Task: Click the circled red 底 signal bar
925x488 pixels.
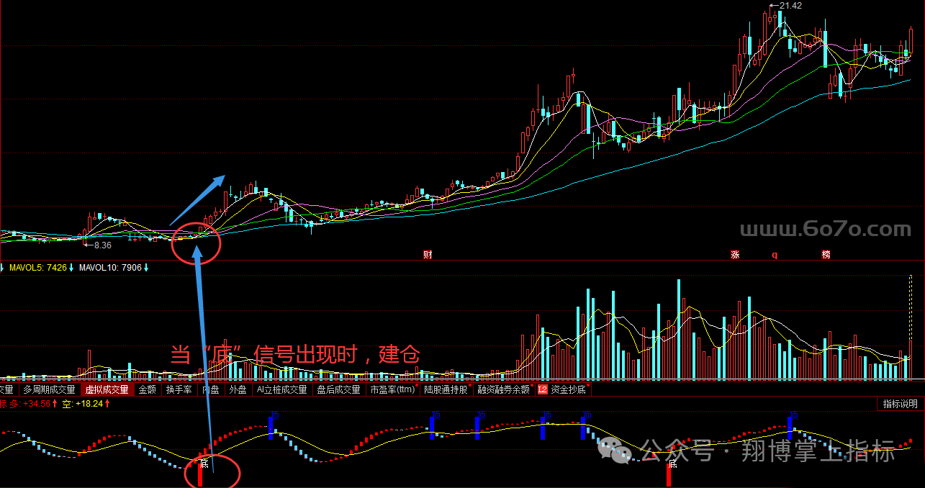Action: click(201, 475)
